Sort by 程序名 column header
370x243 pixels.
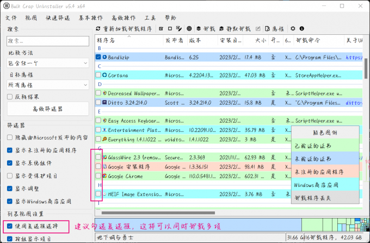[x=129, y=40]
